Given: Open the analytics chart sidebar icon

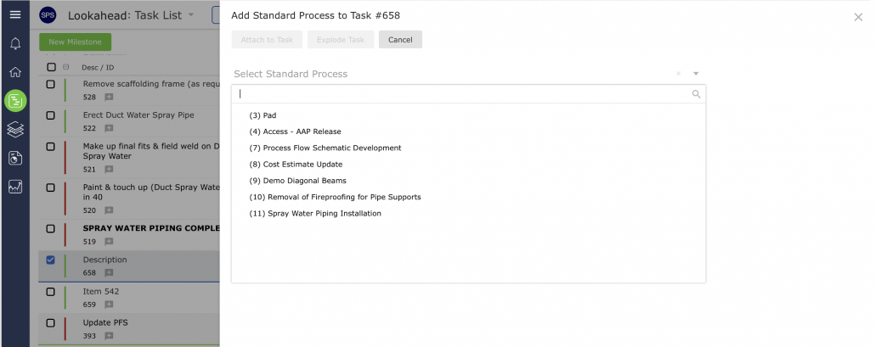Looking at the screenshot, I should [15, 187].
